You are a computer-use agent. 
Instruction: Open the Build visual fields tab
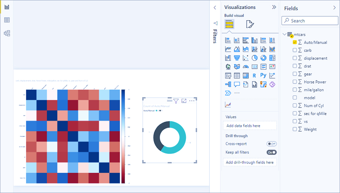click(x=229, y=25)
